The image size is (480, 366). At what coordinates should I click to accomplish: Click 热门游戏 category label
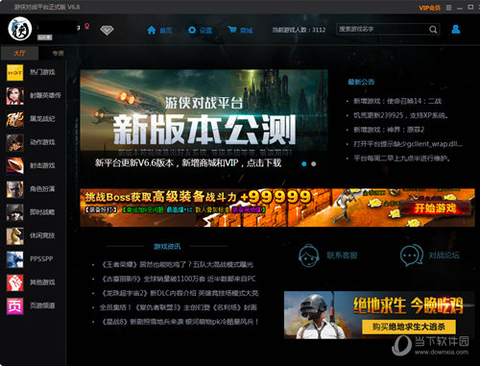[x=42, y=72]
